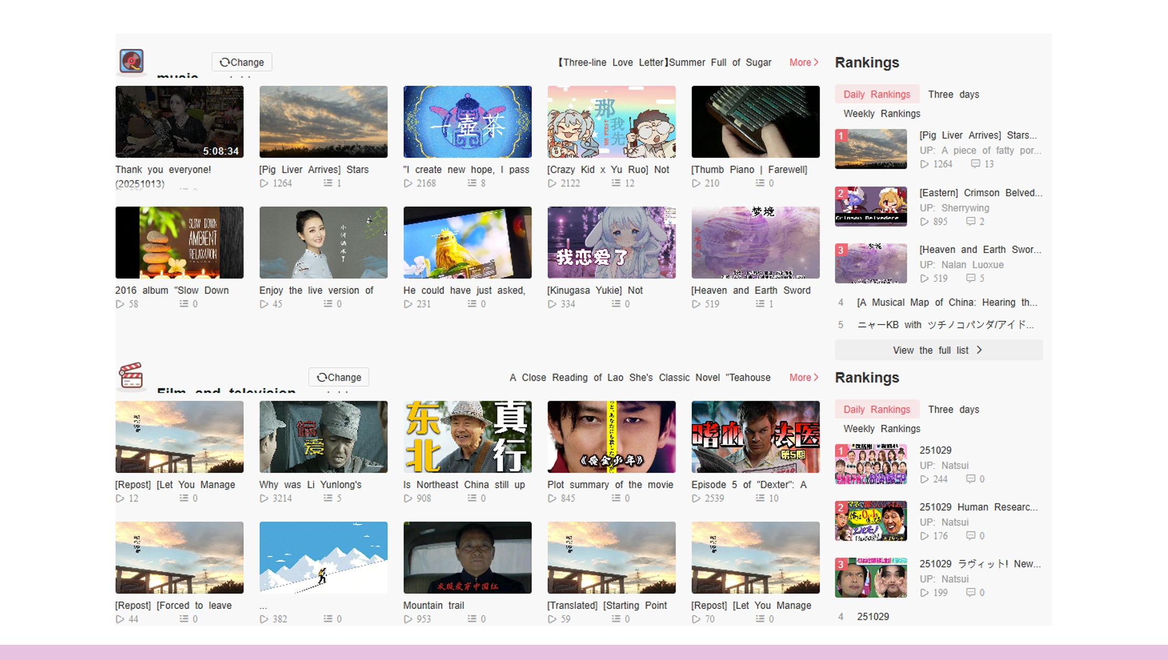Switch music rankings to Three days tab

[953, 95]
